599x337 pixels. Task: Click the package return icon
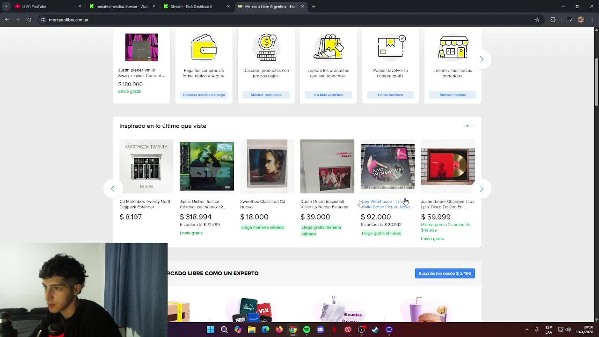tap(391, 47)
